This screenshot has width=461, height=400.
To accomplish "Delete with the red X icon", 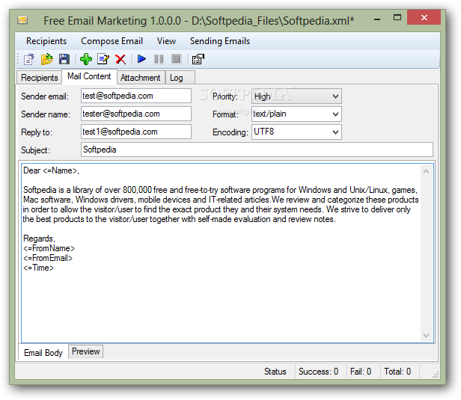I will click(120, 59).
